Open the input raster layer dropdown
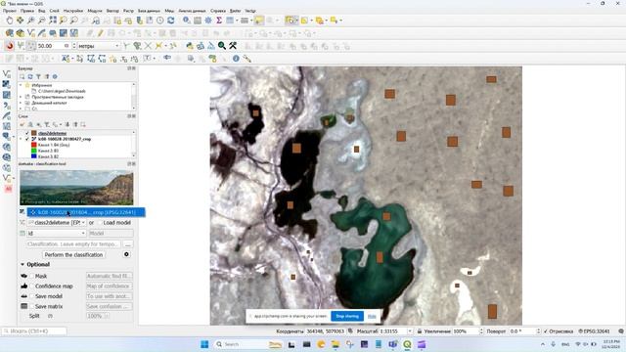This screenshot has height=352, width=626. (x=86, y=212)
